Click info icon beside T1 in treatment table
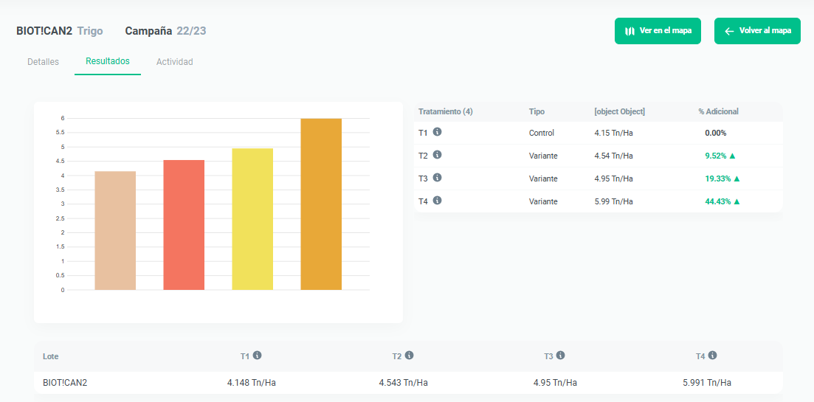 pyautogui.click(x=437, y=132)
